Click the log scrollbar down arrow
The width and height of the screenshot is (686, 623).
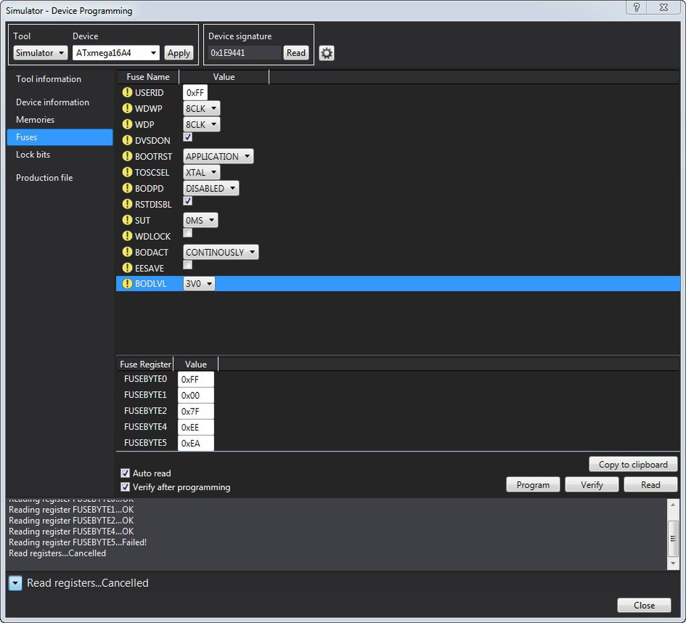click(x=673, y=563)
